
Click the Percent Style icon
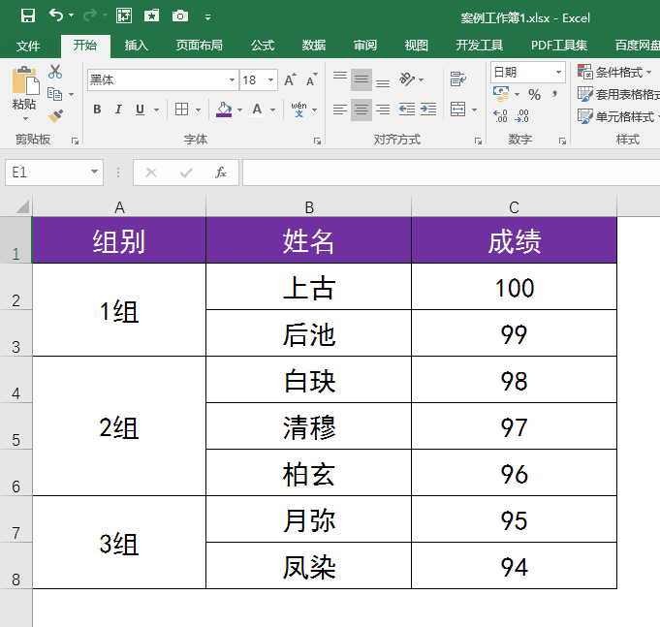click(x=534, y=94)
